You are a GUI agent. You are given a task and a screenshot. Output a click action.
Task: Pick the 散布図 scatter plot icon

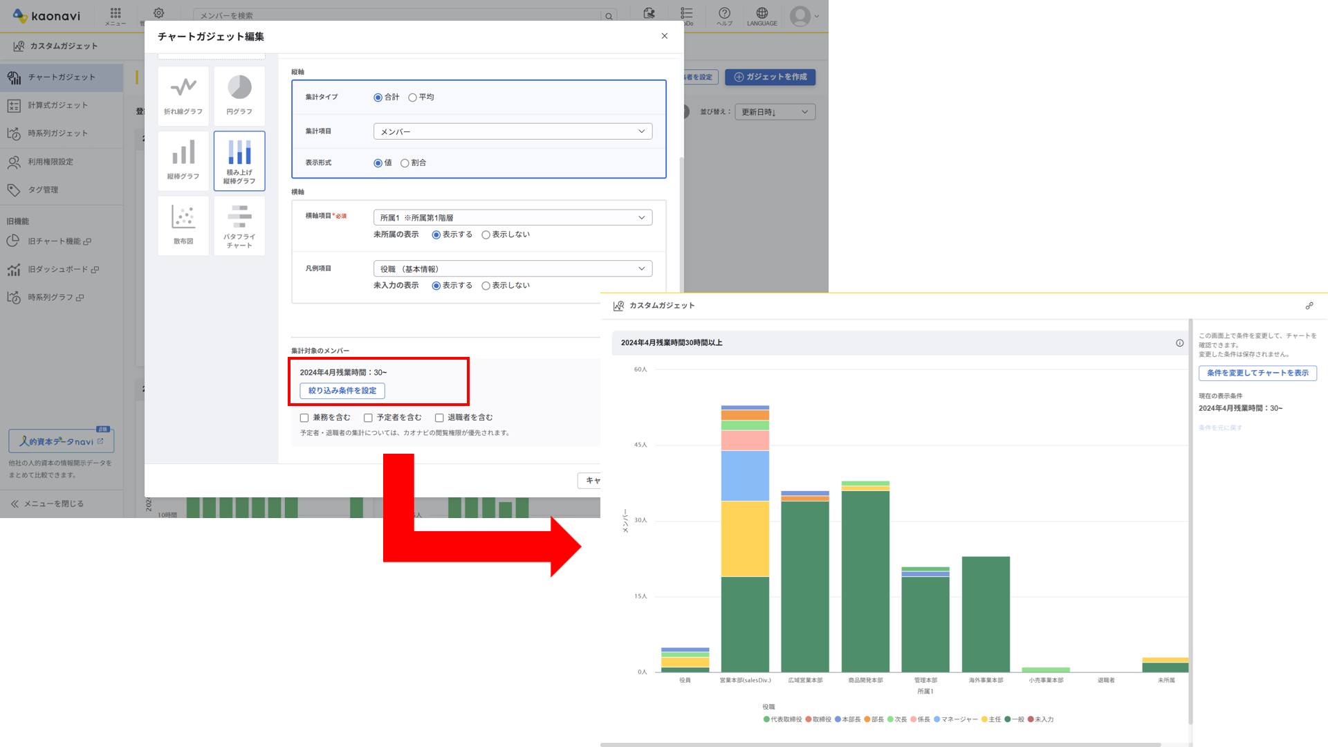[183, 225]
